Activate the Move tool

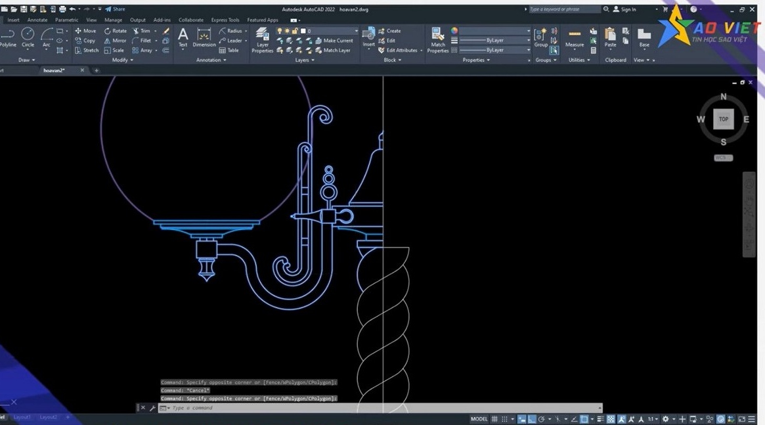(86, 30)
